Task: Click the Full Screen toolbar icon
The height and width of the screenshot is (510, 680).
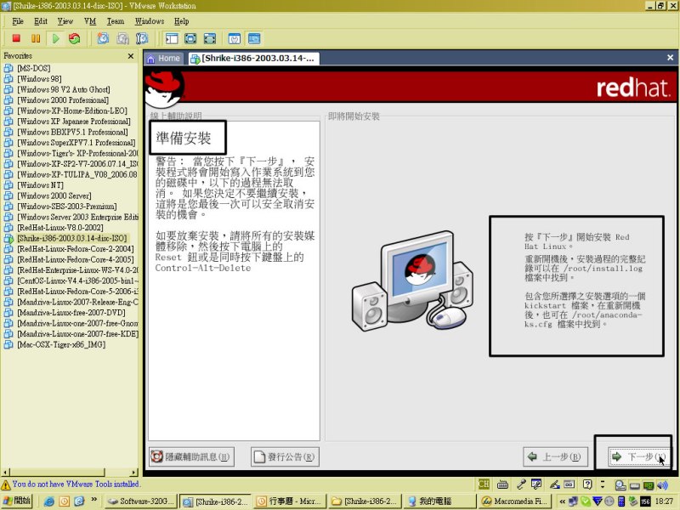Action: [190, 38]
